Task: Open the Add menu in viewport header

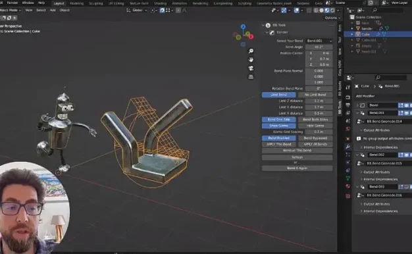Action: coord(53,11)
